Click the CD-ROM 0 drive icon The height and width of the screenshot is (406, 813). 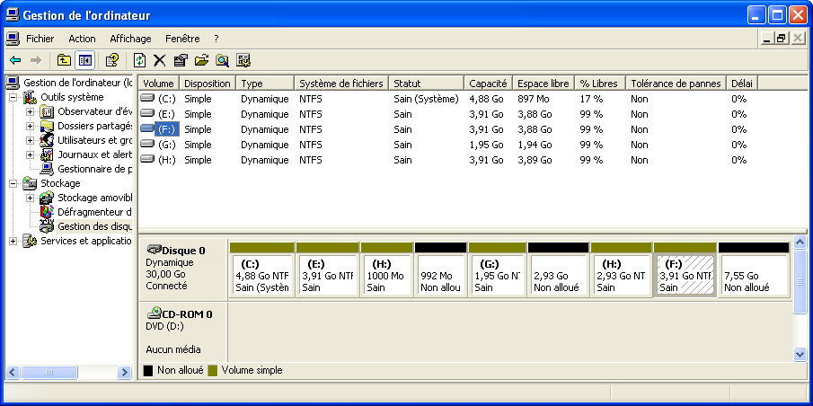coord(154,313)
